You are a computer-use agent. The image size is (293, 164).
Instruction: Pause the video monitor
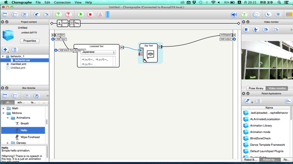tap(246, 30)
